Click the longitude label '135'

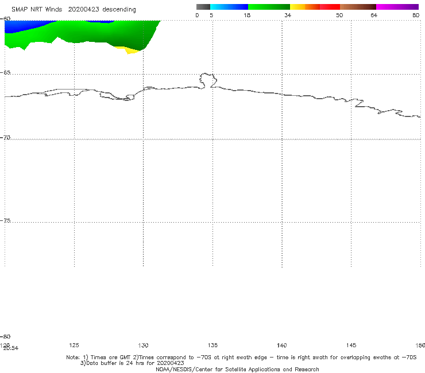[212, 345]
